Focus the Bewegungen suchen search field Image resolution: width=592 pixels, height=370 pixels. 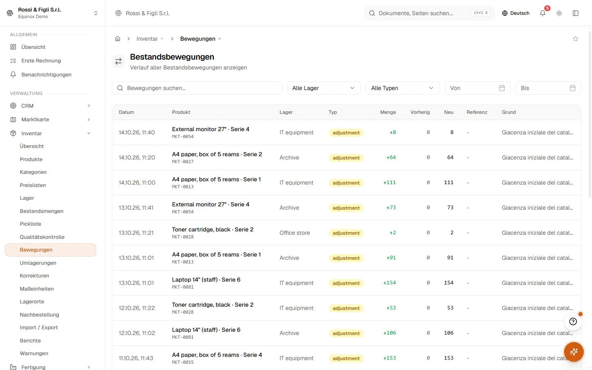coord(197,88)
